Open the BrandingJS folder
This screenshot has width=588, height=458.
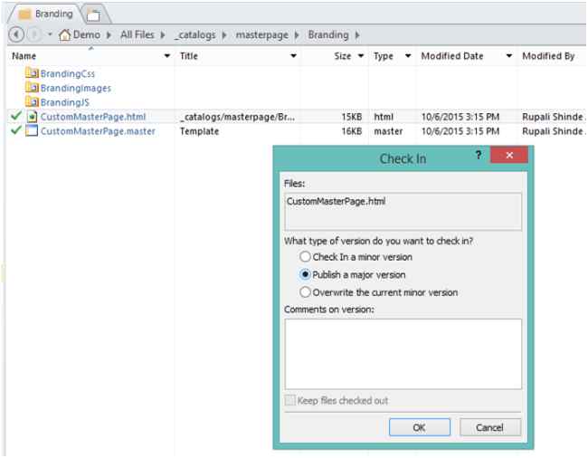[x=65, y=102]
